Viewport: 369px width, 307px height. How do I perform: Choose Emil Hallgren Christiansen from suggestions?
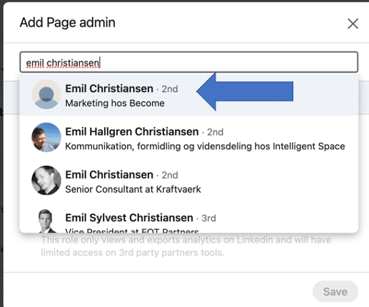(x=189, y=137)
